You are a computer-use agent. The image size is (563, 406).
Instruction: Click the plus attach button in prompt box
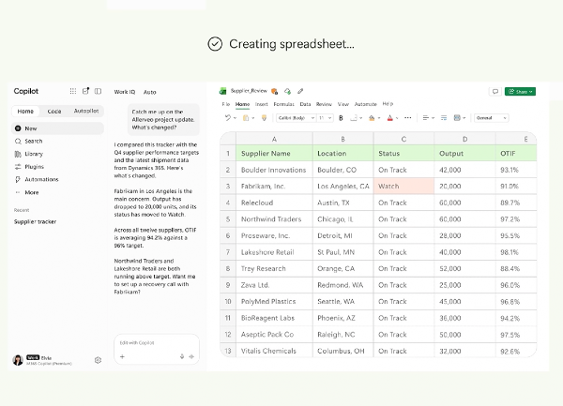pyautogui.click(x=122, y=356)
